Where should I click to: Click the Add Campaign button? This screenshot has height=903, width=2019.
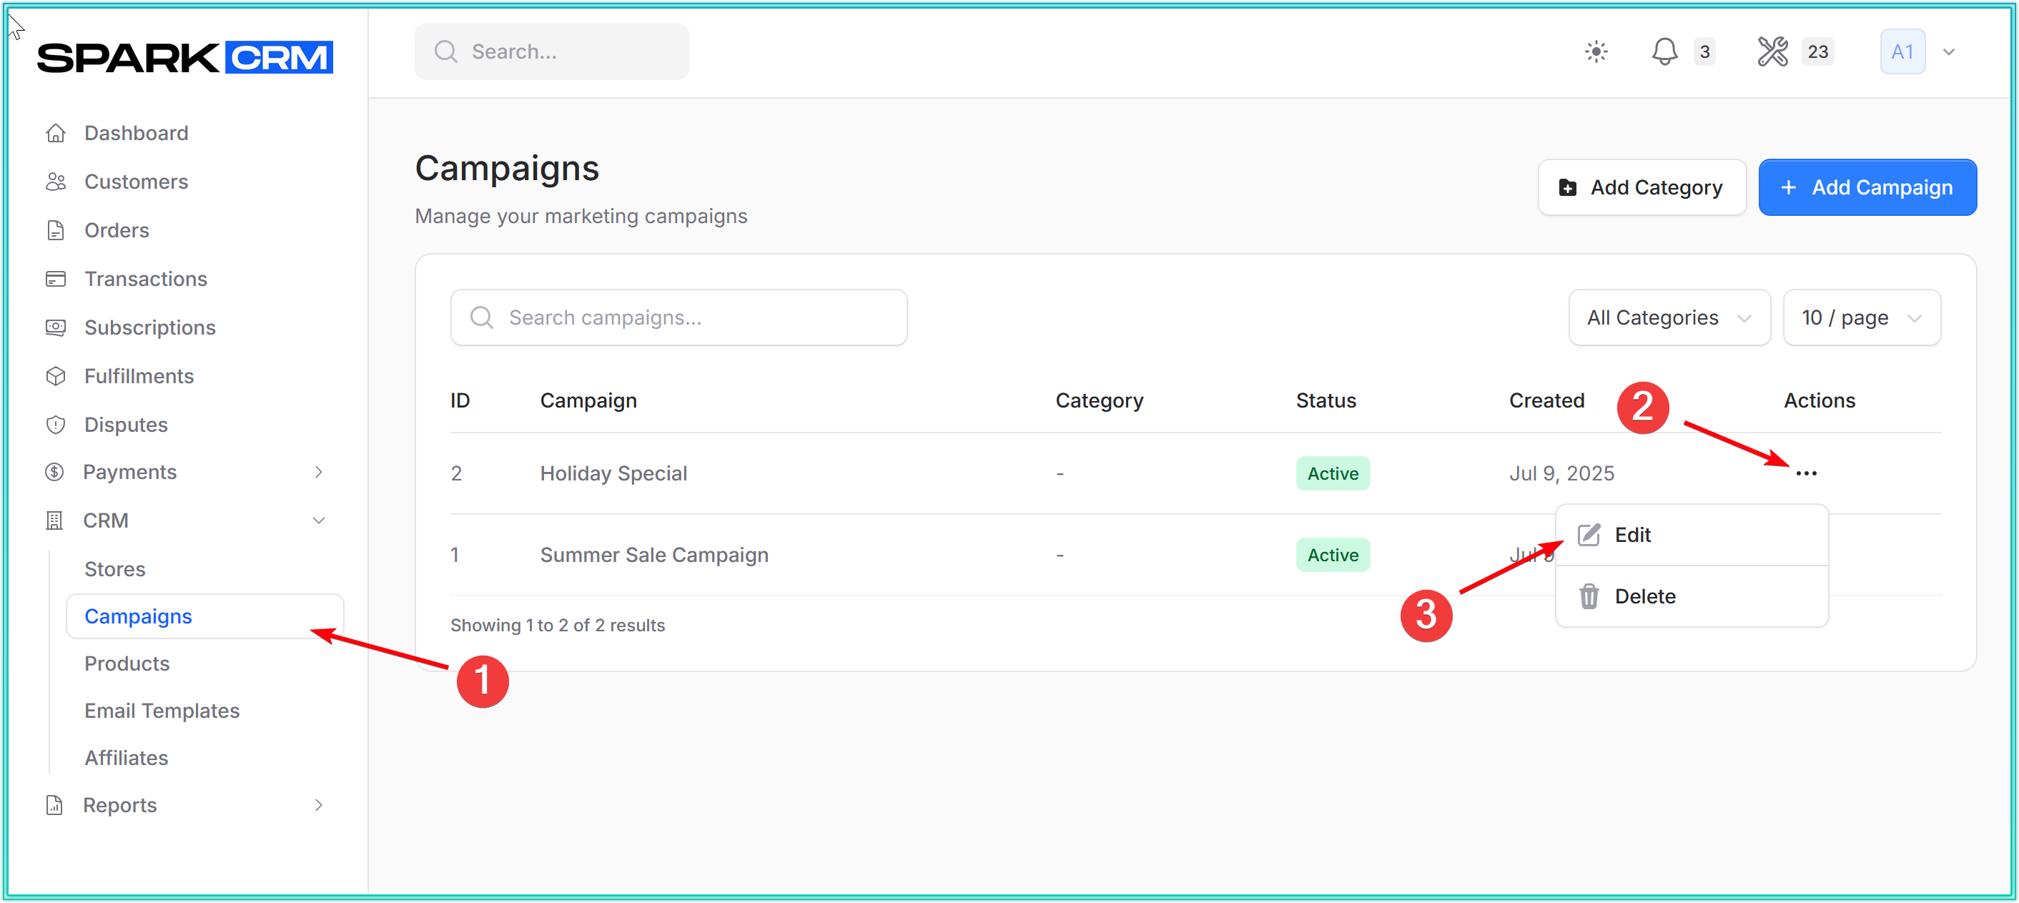tap(1866, 187)
